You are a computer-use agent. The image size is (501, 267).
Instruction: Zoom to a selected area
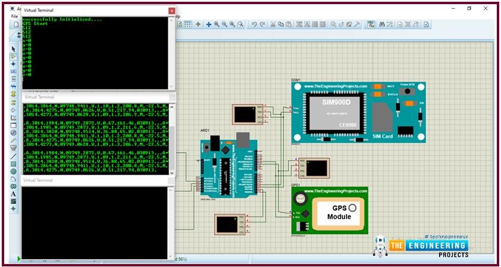click(x=240, y=24)
